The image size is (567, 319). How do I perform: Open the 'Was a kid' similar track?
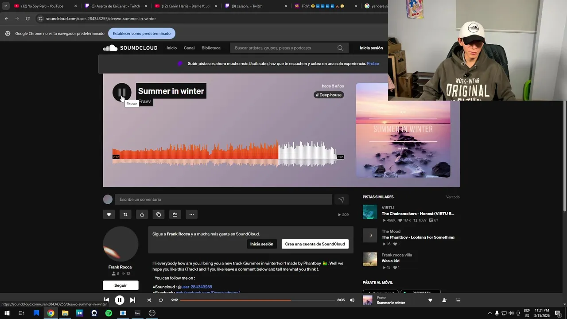391,261
